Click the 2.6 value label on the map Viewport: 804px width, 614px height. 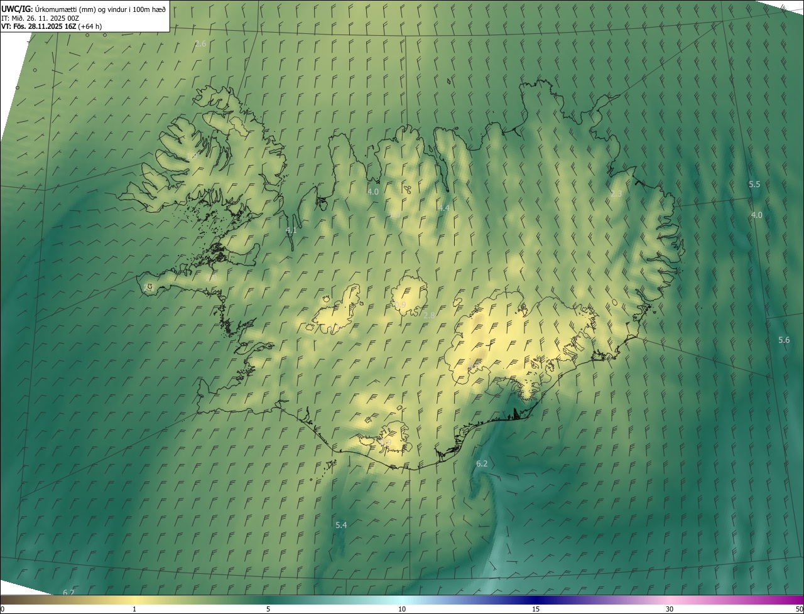tap(200, 44)
